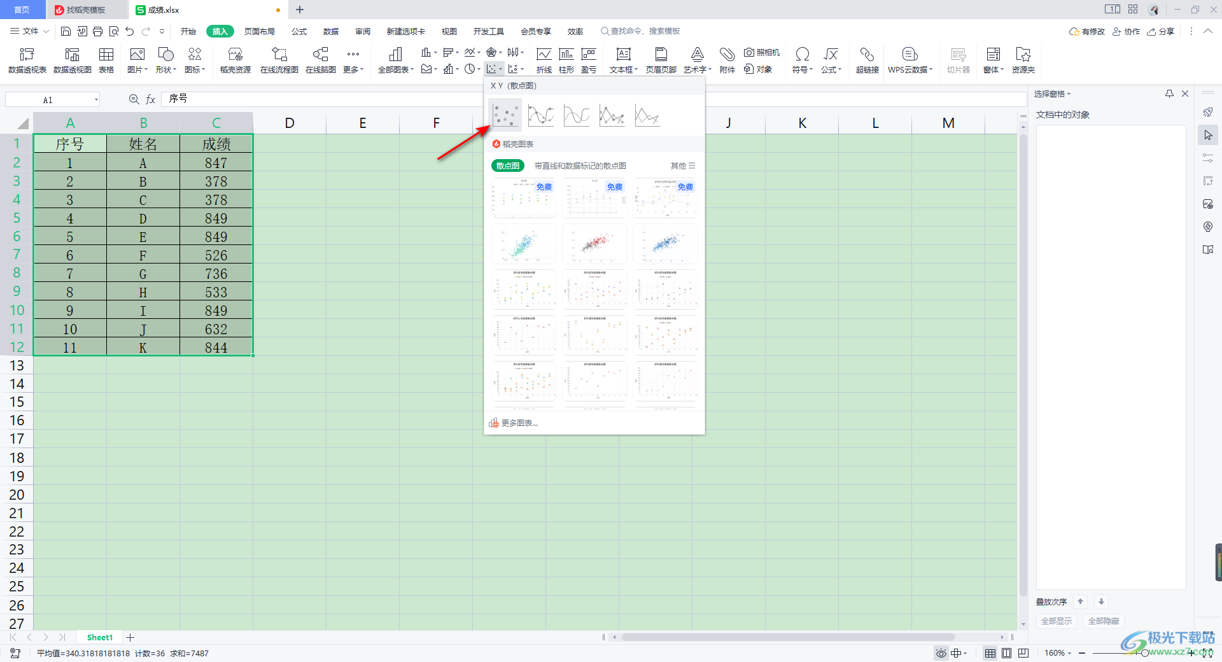This screenshot has width=1222, height=662.
Task: Click the zoom lens icon beside formula bar
Action: (x=134, y=99)
